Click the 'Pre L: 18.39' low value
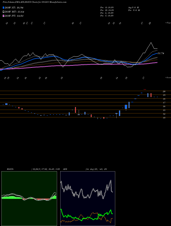The image size is (171, 226). pos(107,13)
